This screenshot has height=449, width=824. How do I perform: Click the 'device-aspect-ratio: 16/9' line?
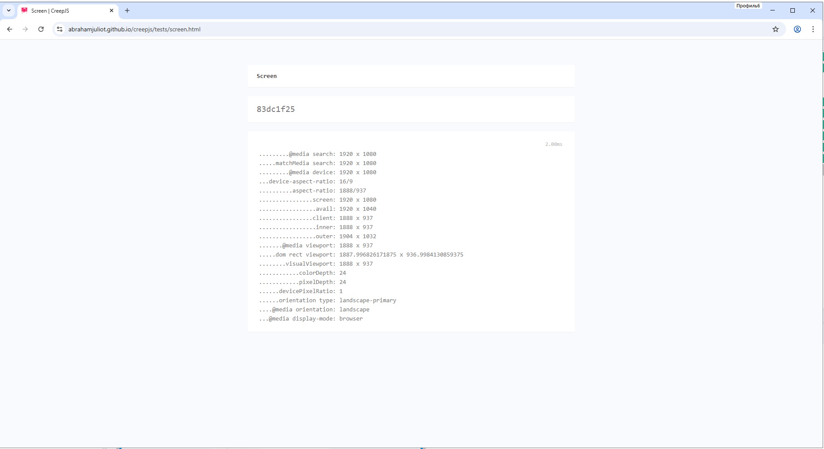click(x=306, y=182)
